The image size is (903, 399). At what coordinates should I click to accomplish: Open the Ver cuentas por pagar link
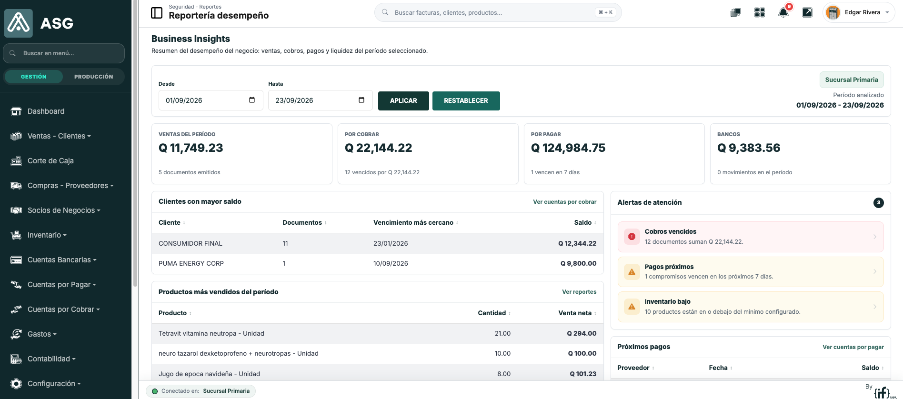click(x=853, y=347)
